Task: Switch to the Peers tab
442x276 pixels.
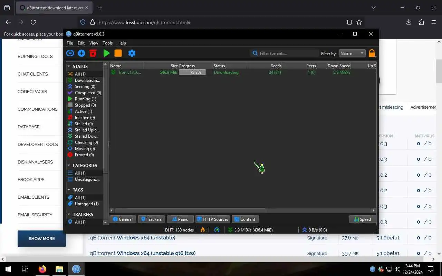Action: click(x=180, y=219)
